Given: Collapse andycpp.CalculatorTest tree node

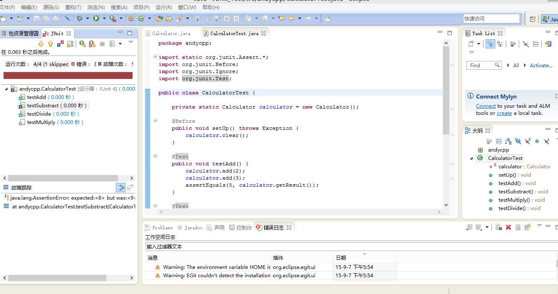Looking at the screenshot, I should click(x=6, y=89).
